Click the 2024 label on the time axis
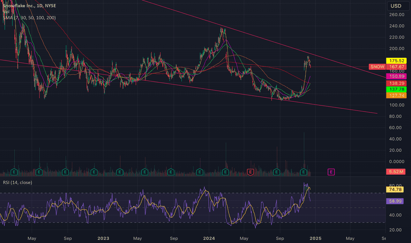Image resolution: width=411 pixels, height=243 pixels. (x=209, y=239)
